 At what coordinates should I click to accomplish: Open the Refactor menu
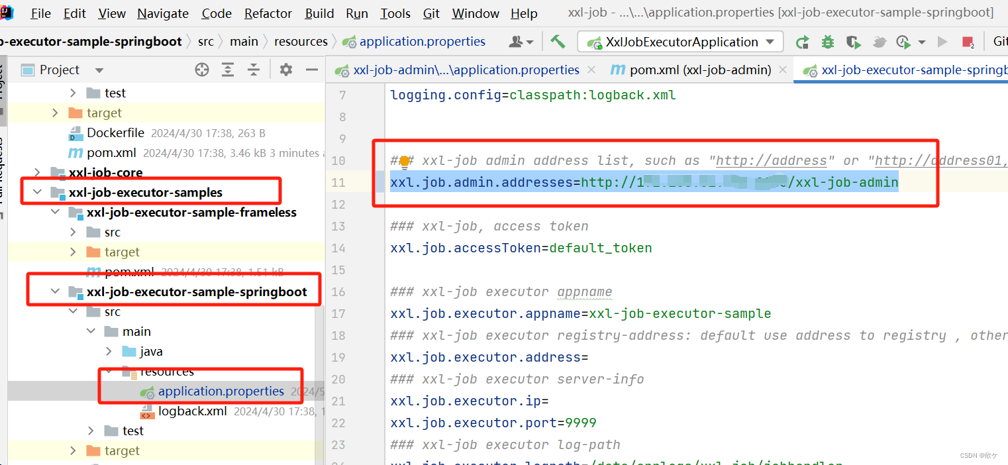pyautogui.click(x=268, y=13)
